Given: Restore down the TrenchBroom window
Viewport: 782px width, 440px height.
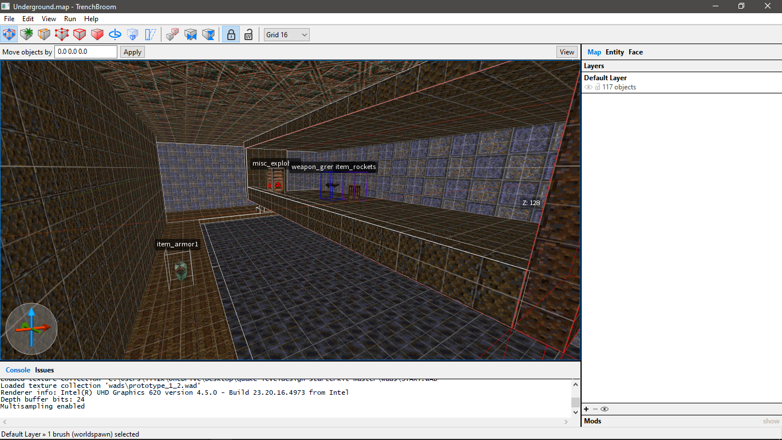Looking at the screenshot, I should 741,6.
